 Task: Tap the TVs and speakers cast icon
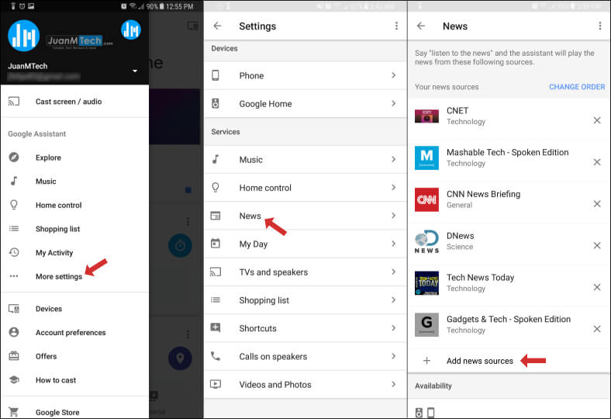[215, 272]
